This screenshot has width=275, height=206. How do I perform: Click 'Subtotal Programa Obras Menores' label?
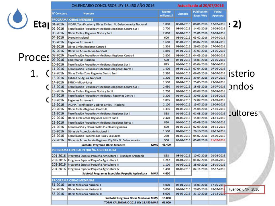pos(103,145)
